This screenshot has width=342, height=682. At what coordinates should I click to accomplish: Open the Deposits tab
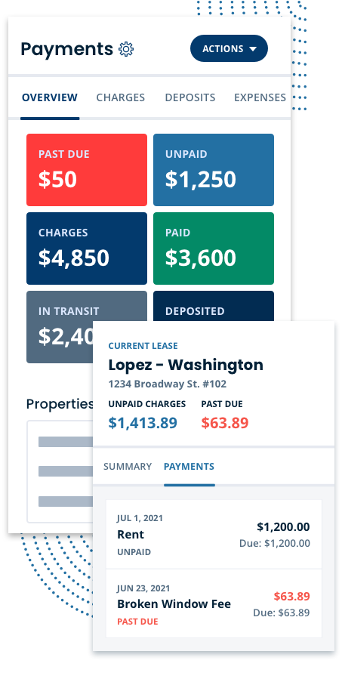point(190,97)
